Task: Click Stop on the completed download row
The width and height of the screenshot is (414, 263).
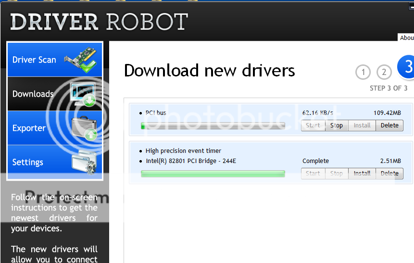Action: [337, 173]
